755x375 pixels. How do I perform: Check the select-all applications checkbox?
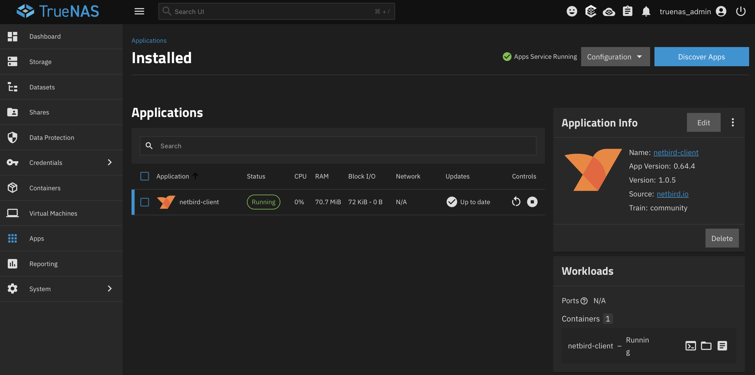pyautogui.click(x=145, y=176)
